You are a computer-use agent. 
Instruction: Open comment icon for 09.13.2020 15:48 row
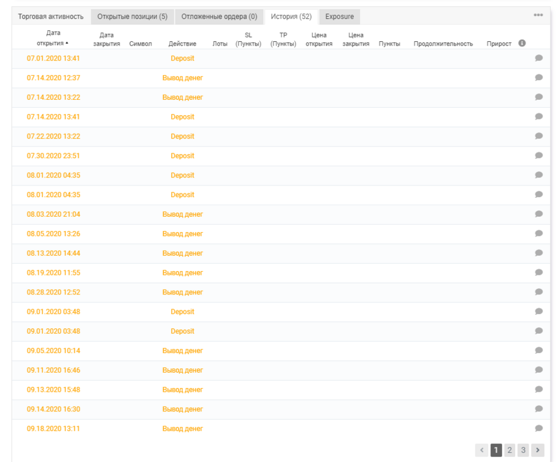click(539, 389)
